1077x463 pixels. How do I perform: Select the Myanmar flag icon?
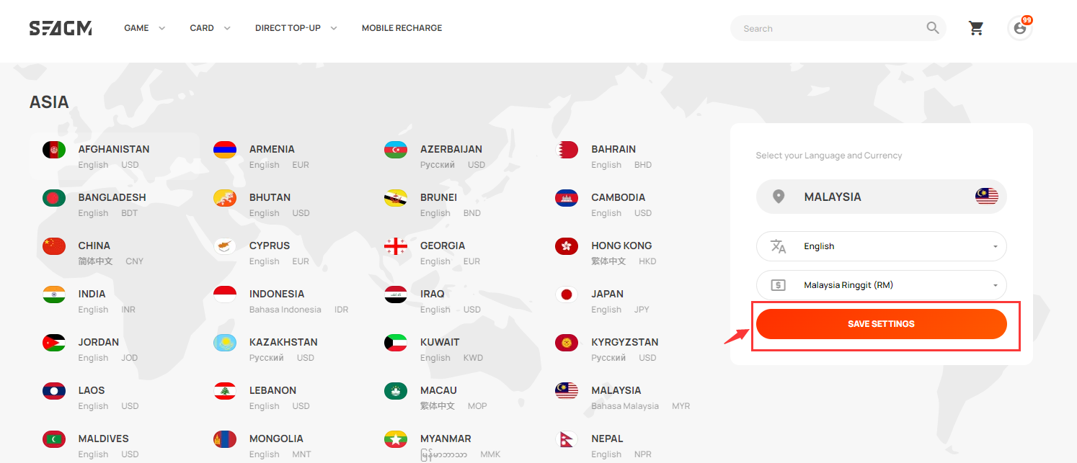(396, 439)
